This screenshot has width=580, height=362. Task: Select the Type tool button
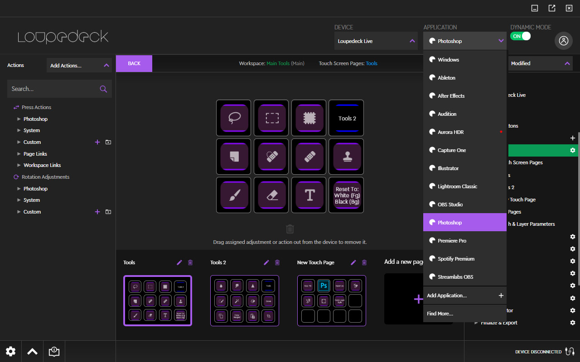pyautogui.click(x=309, y=195)
